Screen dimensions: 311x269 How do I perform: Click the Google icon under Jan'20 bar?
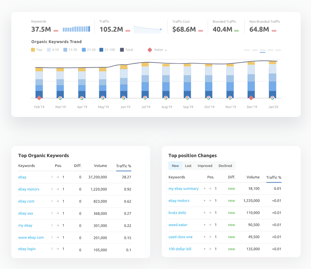coord(272,98)
